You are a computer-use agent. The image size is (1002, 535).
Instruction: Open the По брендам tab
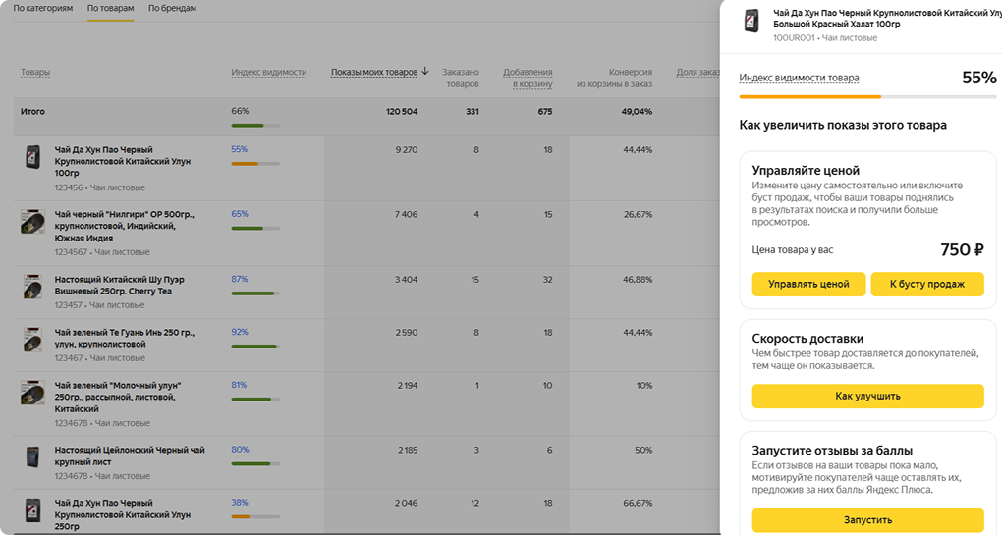tap(172, 9)
